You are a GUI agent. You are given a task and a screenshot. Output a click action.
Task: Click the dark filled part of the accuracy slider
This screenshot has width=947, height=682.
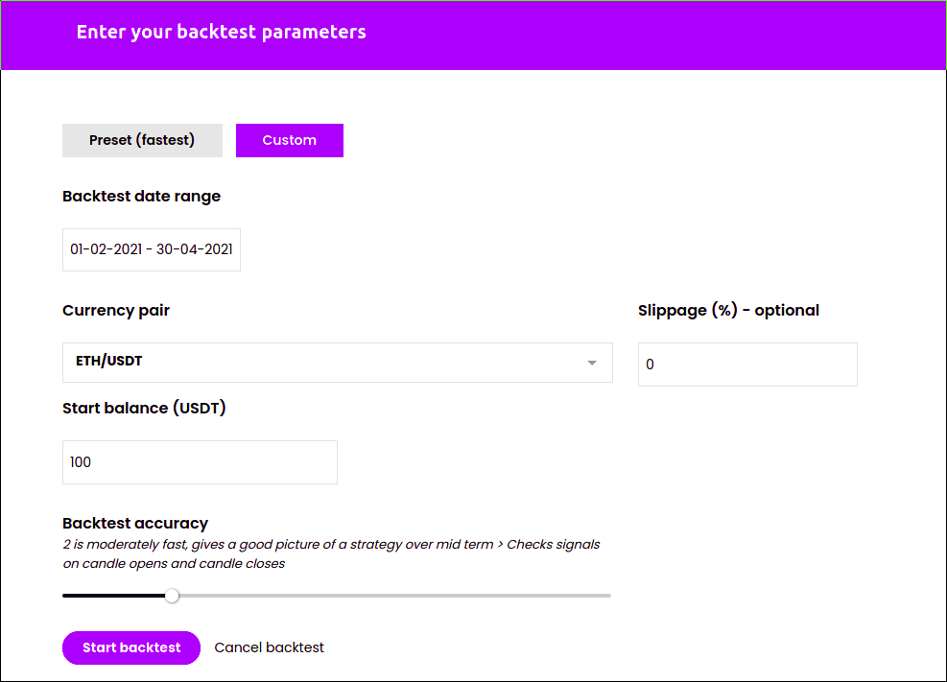tap(113, 596)
